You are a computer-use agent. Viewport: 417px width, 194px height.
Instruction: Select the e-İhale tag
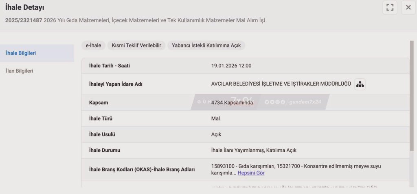click(x=94, y=45)
